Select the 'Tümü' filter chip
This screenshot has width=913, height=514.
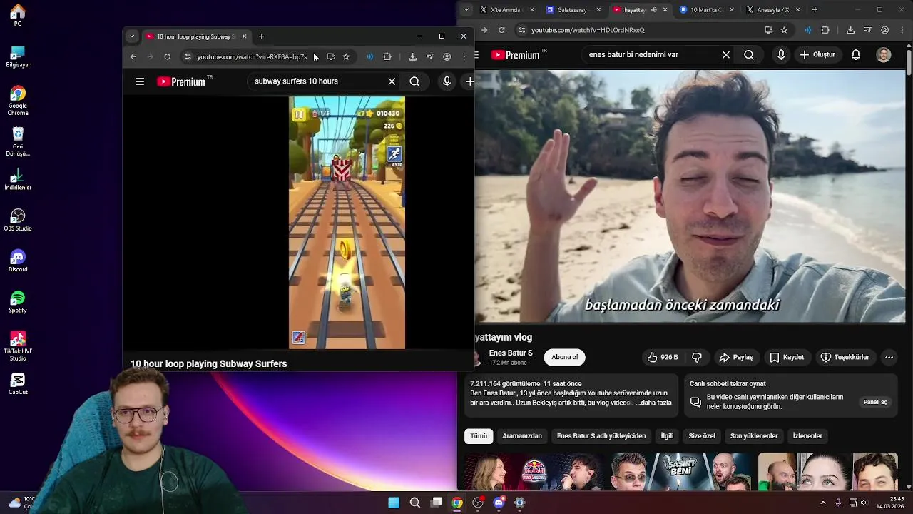pos(479,436)
